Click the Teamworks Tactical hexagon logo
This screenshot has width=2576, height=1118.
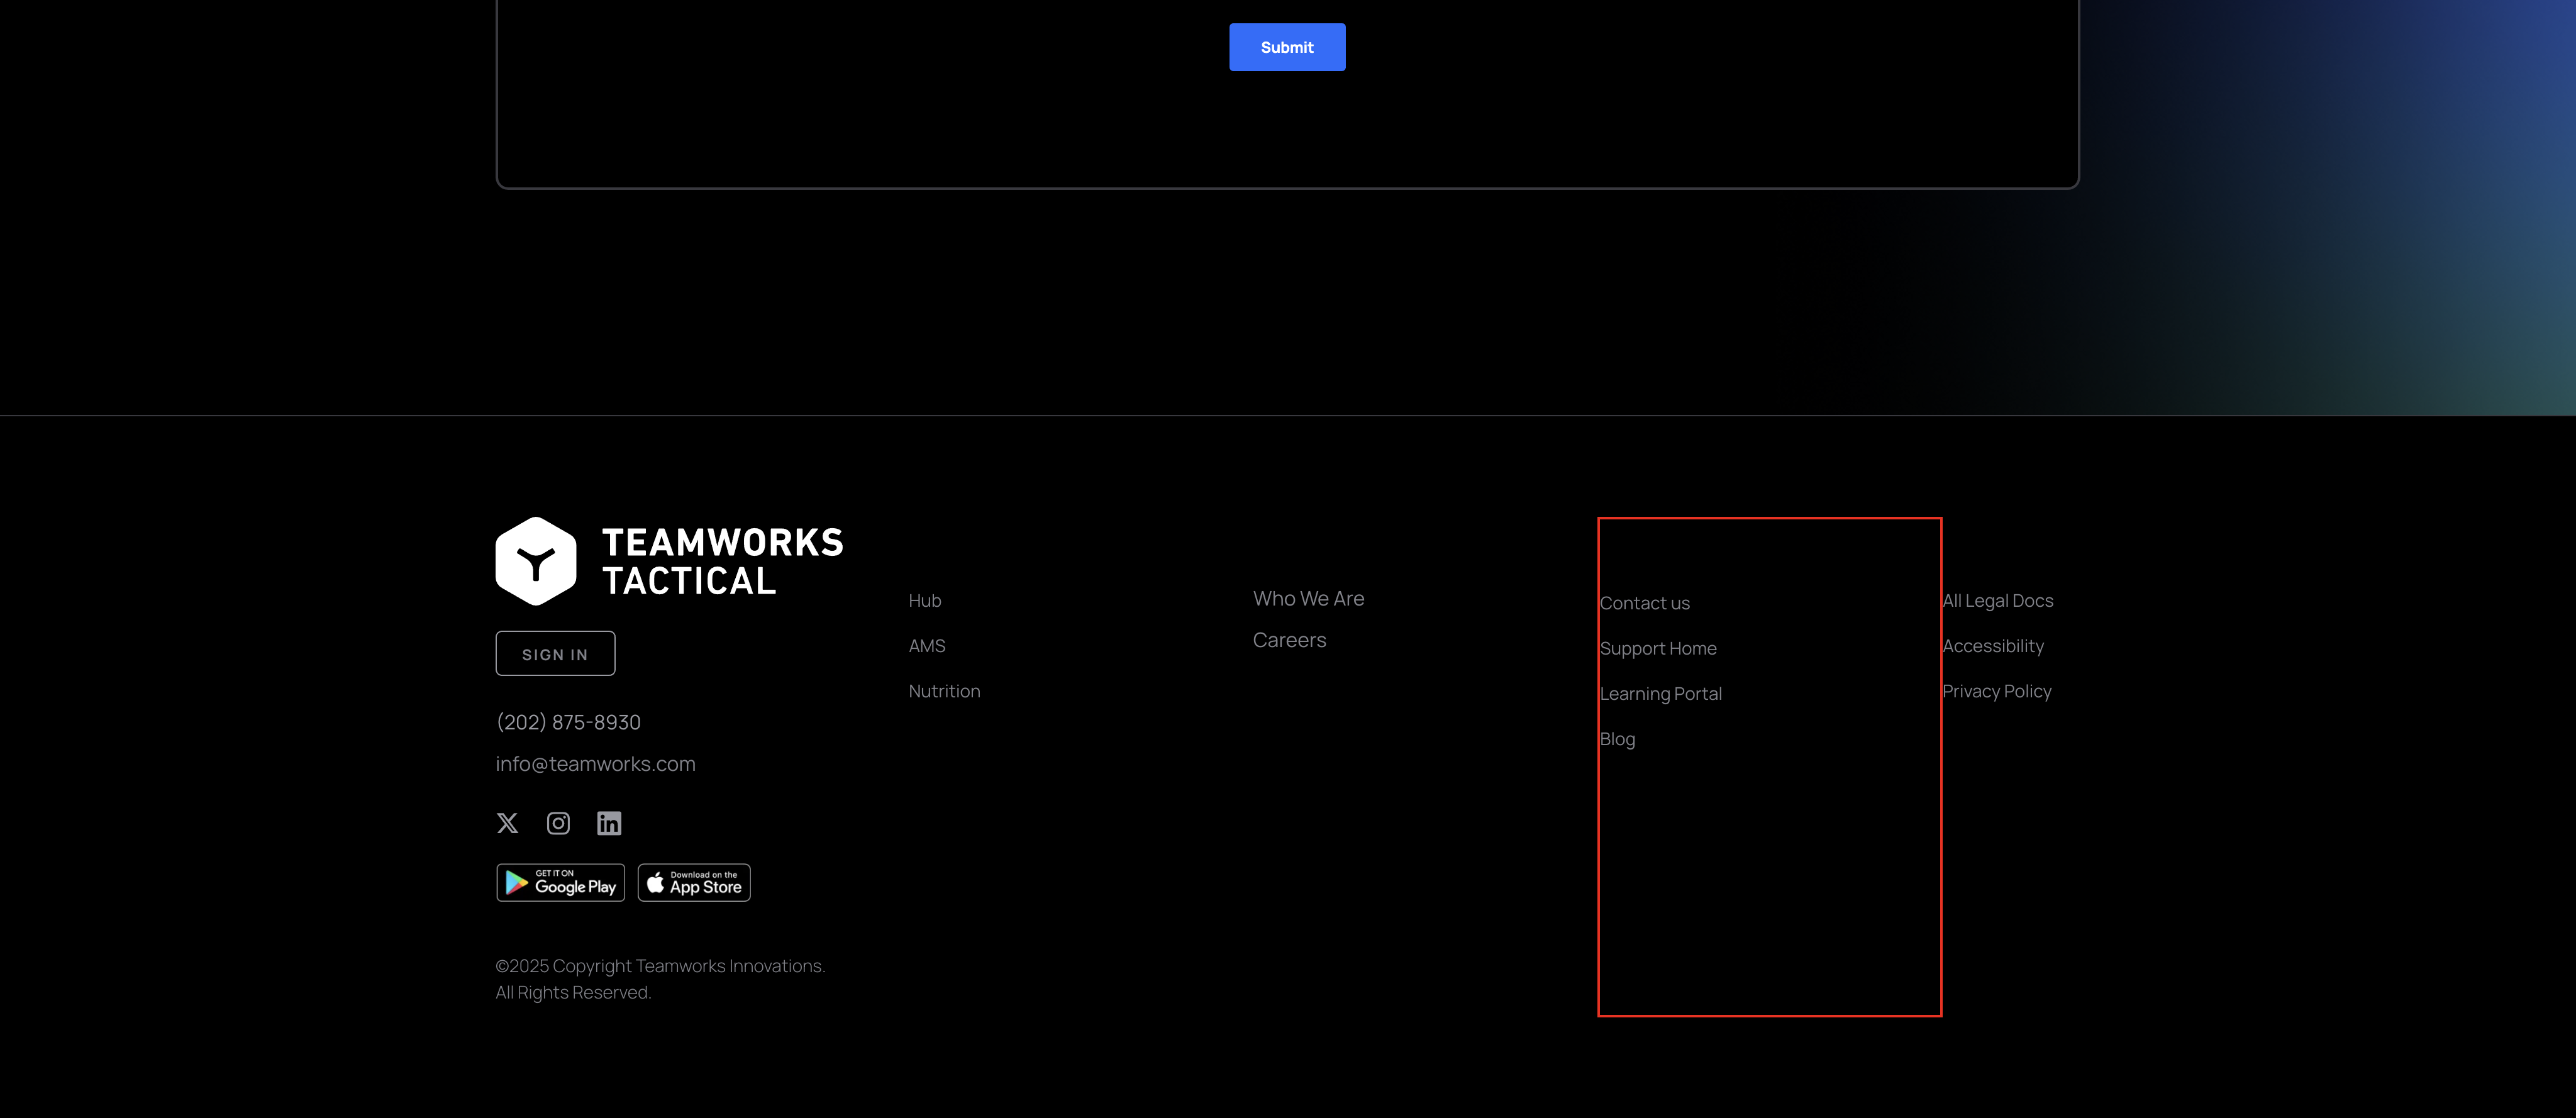pyautogui.click(x=536, y=561)
